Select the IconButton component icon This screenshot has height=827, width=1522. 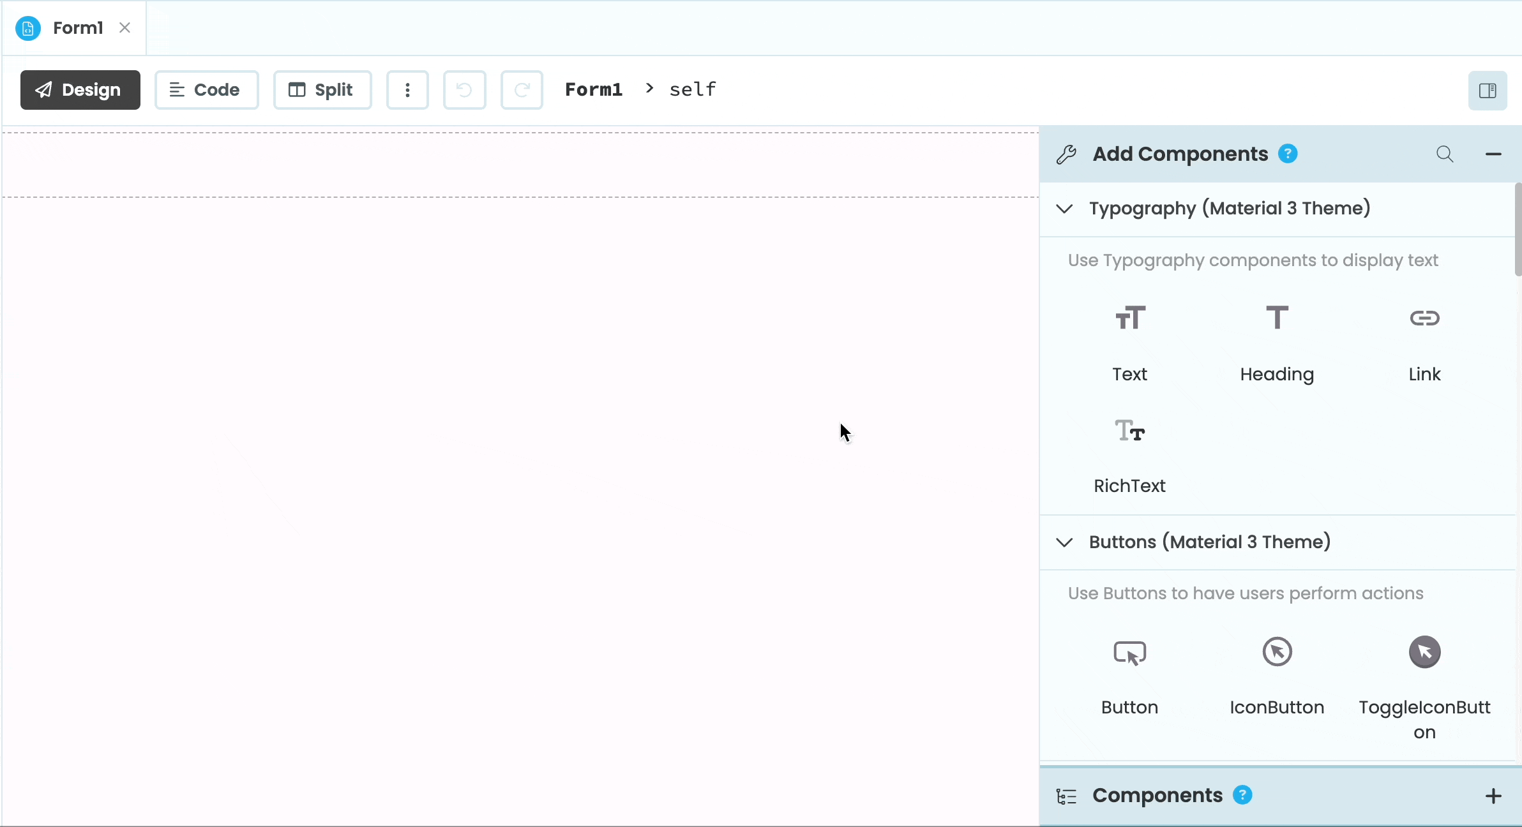tap(1277, 652)
